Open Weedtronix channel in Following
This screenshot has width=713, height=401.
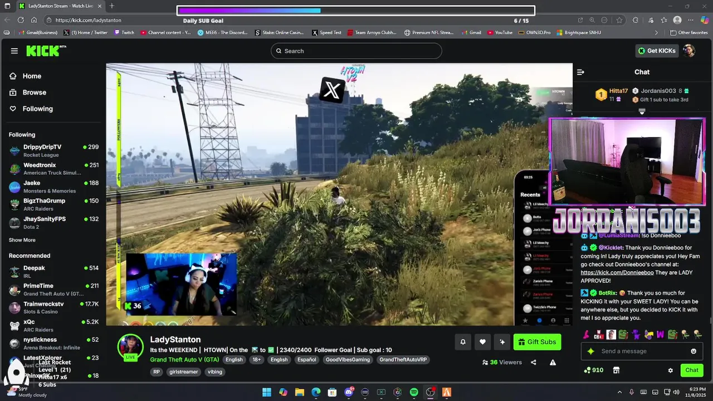click(53, 169)
